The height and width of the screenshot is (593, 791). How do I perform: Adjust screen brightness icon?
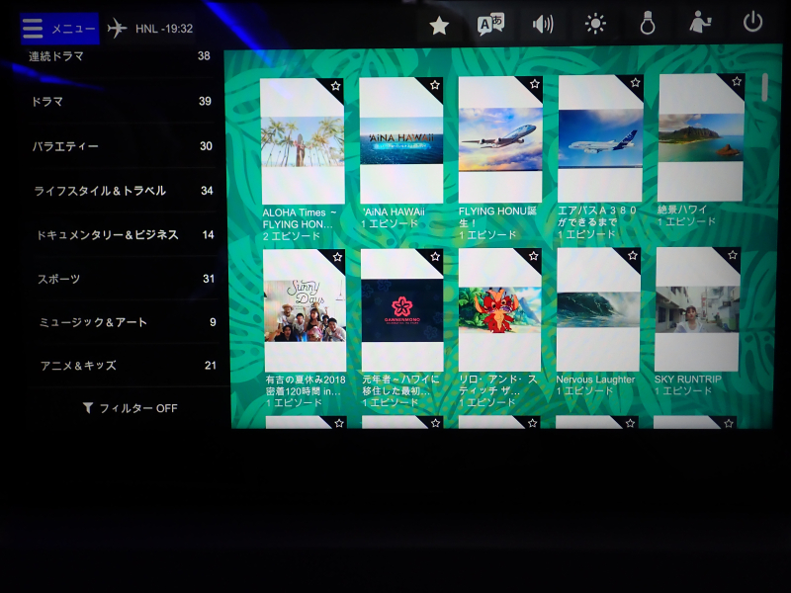tap(595, 24)
